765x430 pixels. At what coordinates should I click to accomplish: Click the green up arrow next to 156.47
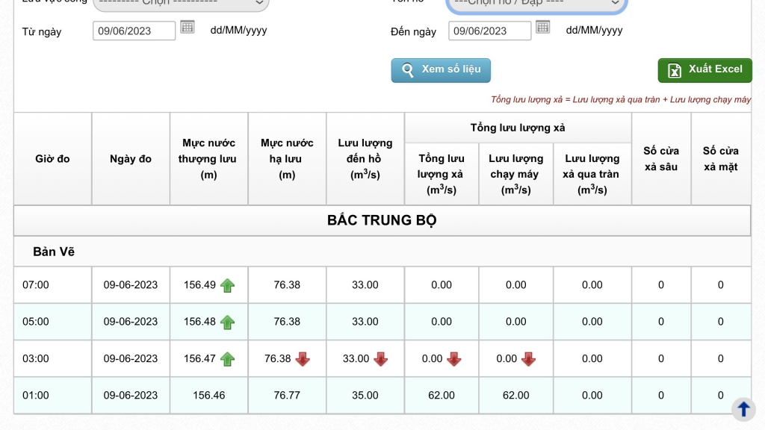[228, 359]
